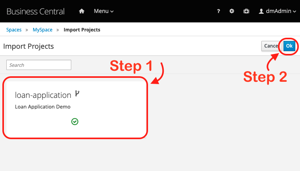Click the Loan Application Demo description
This screenshot has height=171, width=300.
tap(43, 107)
